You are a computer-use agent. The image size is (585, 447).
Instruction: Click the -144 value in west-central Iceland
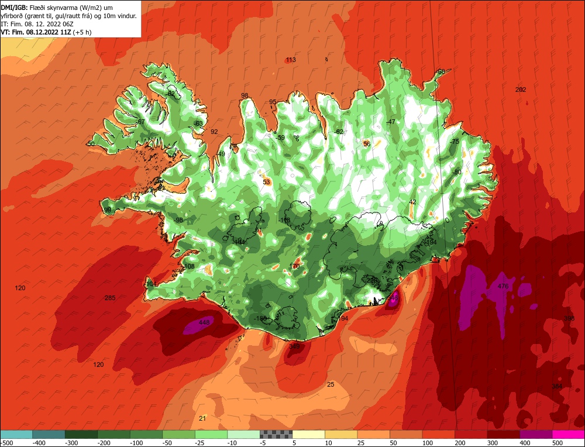(239, 242)
